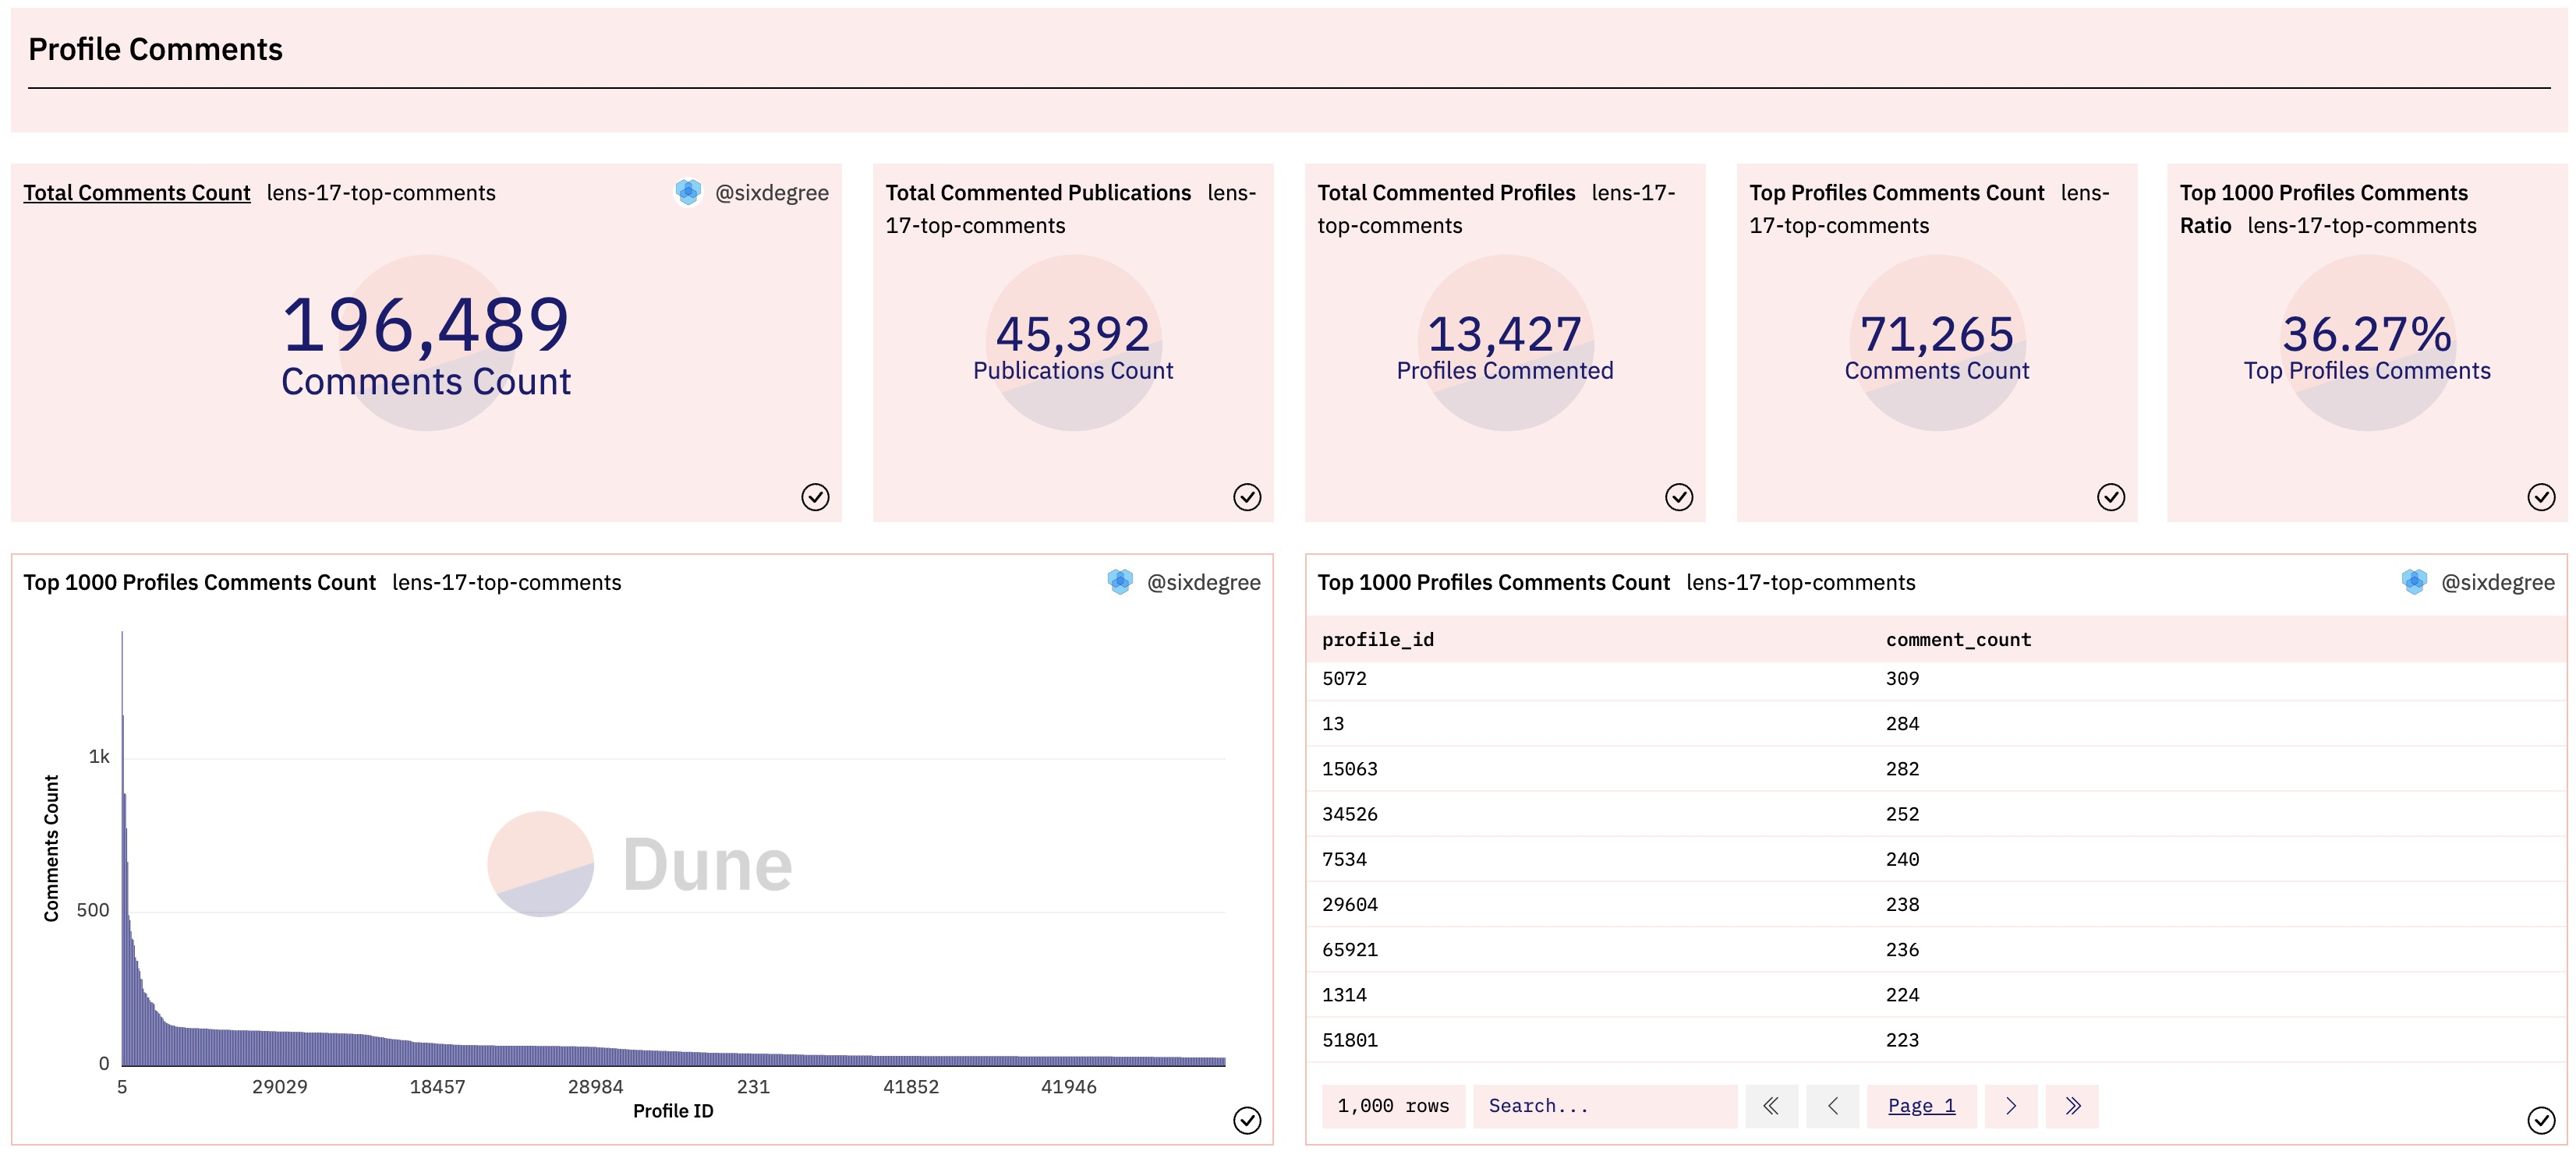This screenshot has height=1158, width=2576.
Task: Click checkmark icon on Top Profiles Comments Count card
Action: [x=2111, y=496]
